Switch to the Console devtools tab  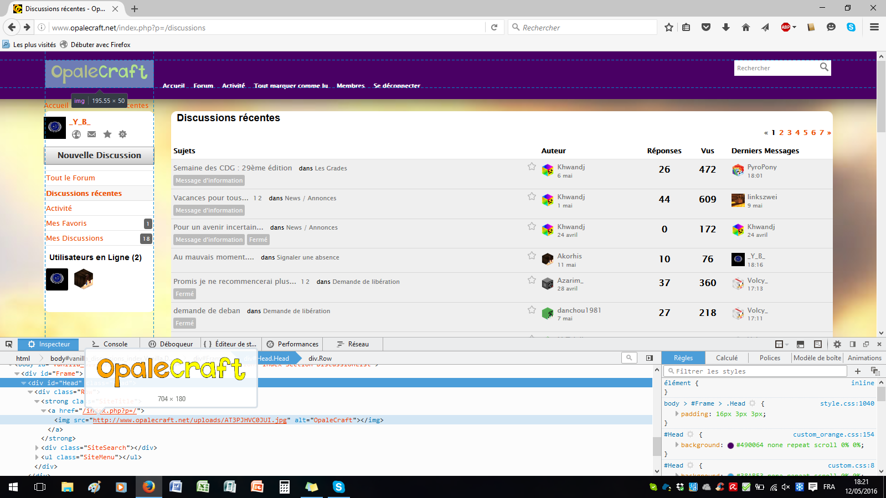click(x=110, y=344)
